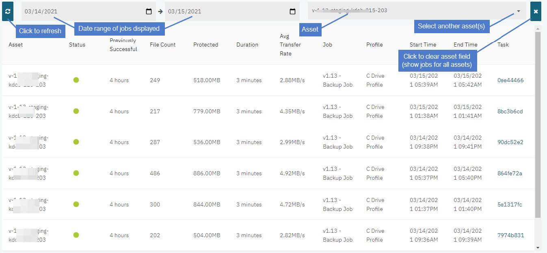Click the Duration column header

[247, 45]
